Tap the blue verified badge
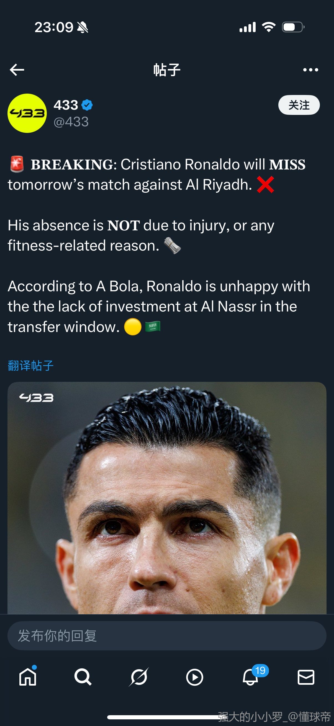 [x=87, y=105]
